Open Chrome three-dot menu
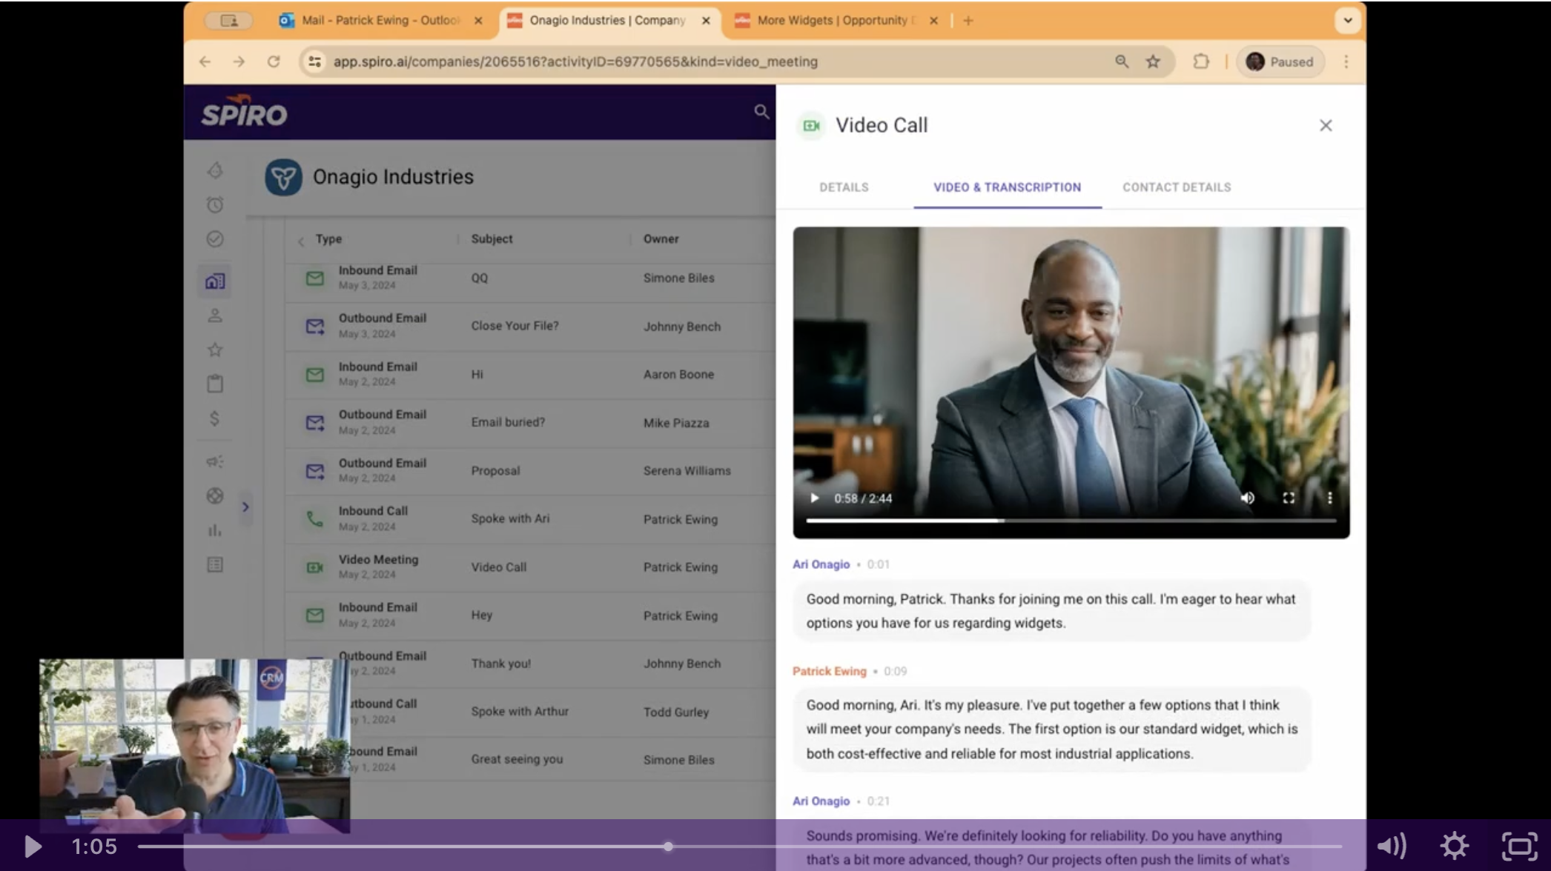The width and height of the screenshot is (1551, 871). point(1346,61)
